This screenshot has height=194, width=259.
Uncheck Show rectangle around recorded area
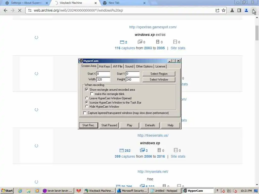pos(87,90)
